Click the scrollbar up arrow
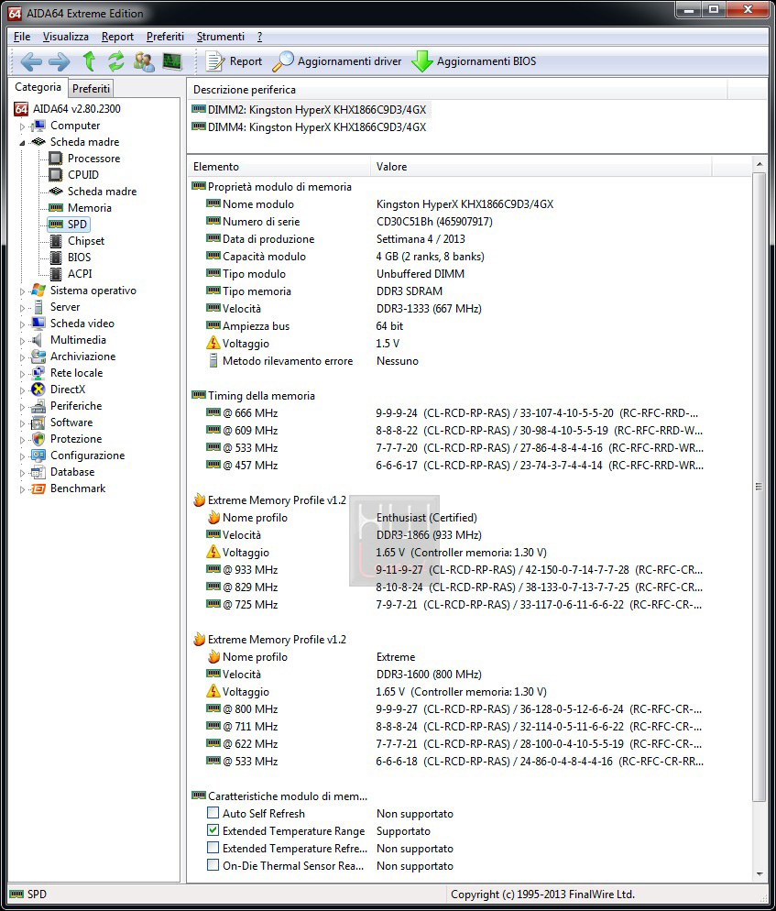776x911 pixels. tap(759, 165)
